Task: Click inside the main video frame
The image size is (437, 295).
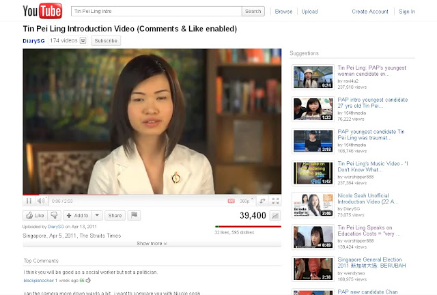Action: pos(152,122)
